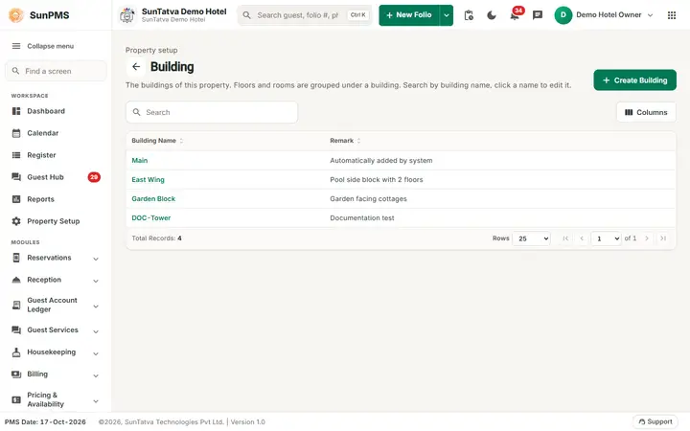Click the PMS Date 17-Oct-2026 text
The width and height of the screenshot is (690, 431).
tap(45, 422)
